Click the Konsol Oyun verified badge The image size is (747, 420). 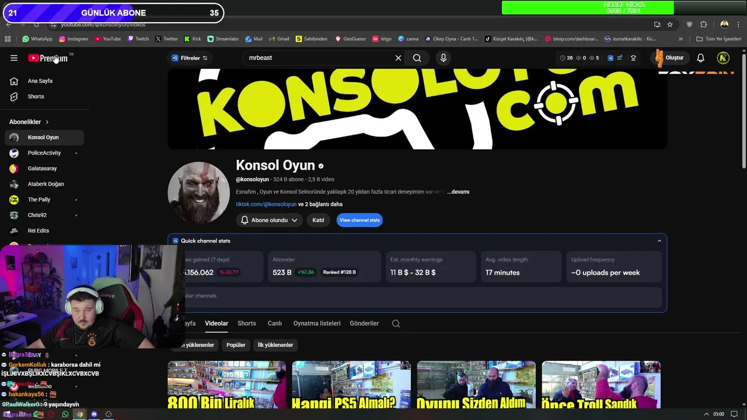[x=321, y=166]
